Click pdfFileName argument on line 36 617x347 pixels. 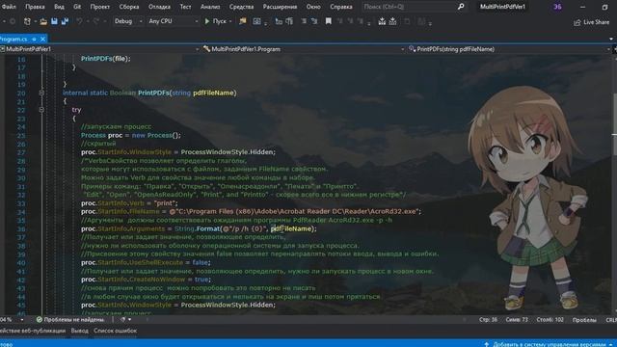pyautogui.click(x=291, y=228)
